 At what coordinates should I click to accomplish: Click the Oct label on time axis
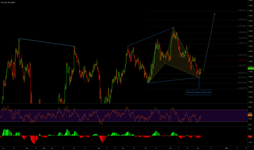click(146, 148)
